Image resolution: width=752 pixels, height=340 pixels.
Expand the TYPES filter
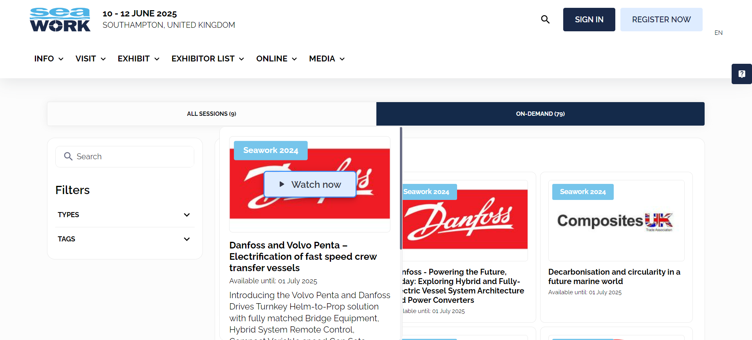125,215
